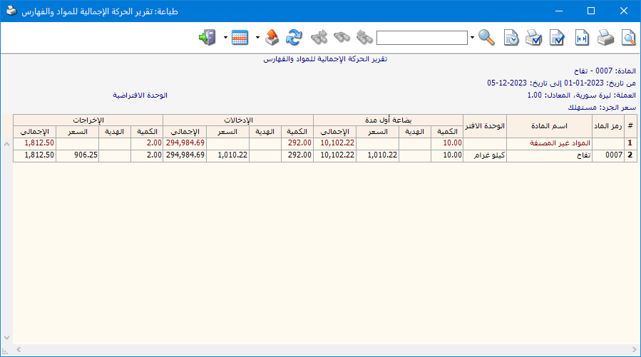Screen dimensions: 641x357
Task: Click the item code cell 0007
Action: 608,155
